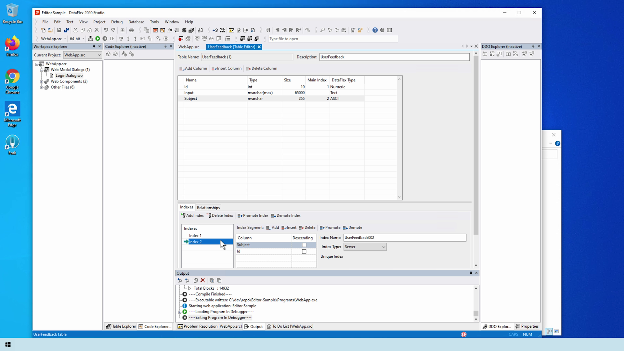Click the red delete icon in Output

click(202, 280)
